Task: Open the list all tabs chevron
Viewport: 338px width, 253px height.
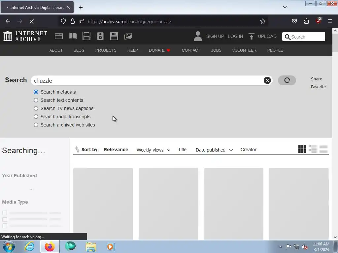Action: (285, 7)
